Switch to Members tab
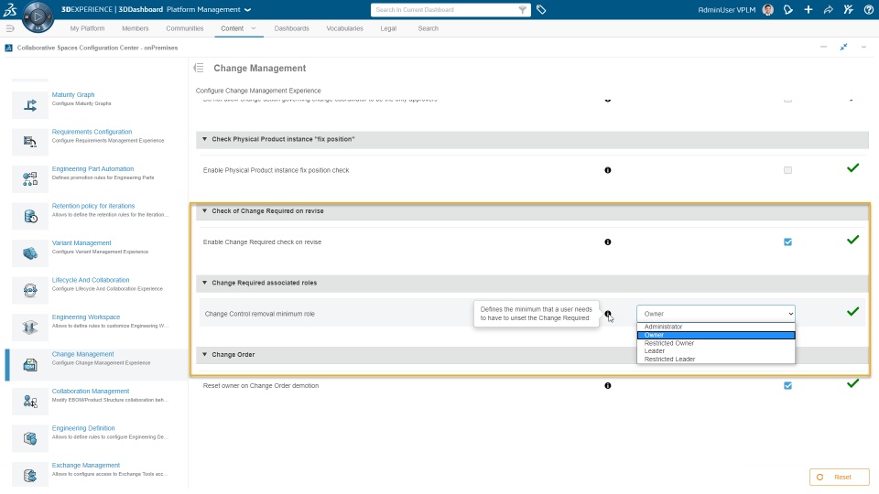 pos(136,28)
